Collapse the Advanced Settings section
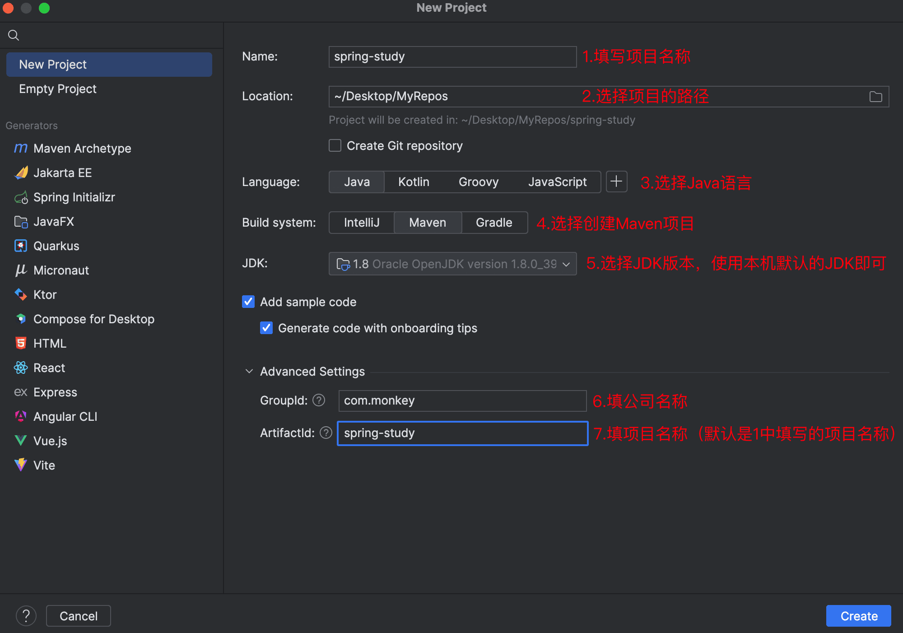The height and width of the screenshot is (633, 903). (x=249, y=371)
